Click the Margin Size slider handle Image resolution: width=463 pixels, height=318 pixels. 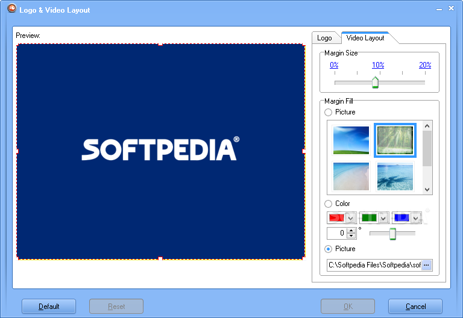click(375, 83)
